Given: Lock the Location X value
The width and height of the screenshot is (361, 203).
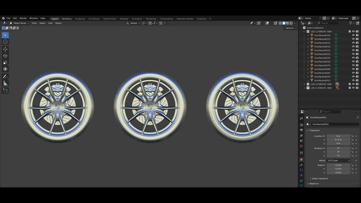Looking at the screenshot, I should click(352, 136).
